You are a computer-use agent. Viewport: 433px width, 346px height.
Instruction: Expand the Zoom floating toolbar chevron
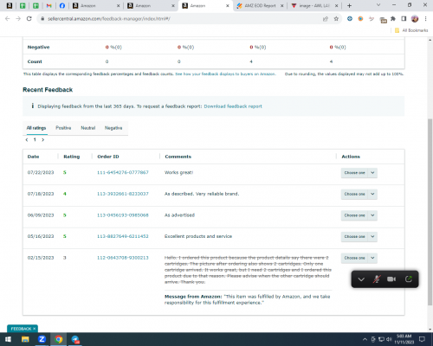tap(361, 279)
